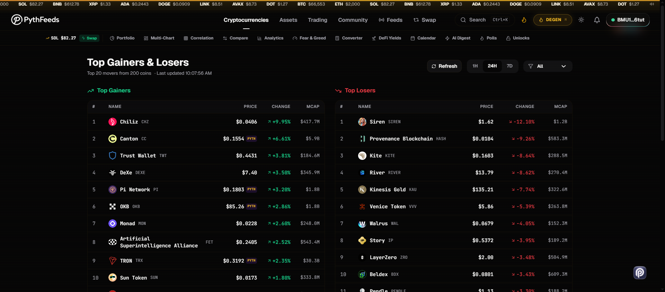Select the 24H timeframe
Image resolution: width=665 pixels, height=292 pixels.
click(492, 66)
